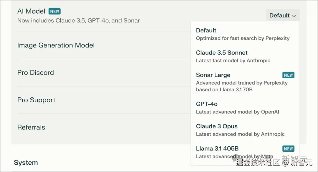Click the Default dropdown button label
318x172 pixels.
(279, 16)
